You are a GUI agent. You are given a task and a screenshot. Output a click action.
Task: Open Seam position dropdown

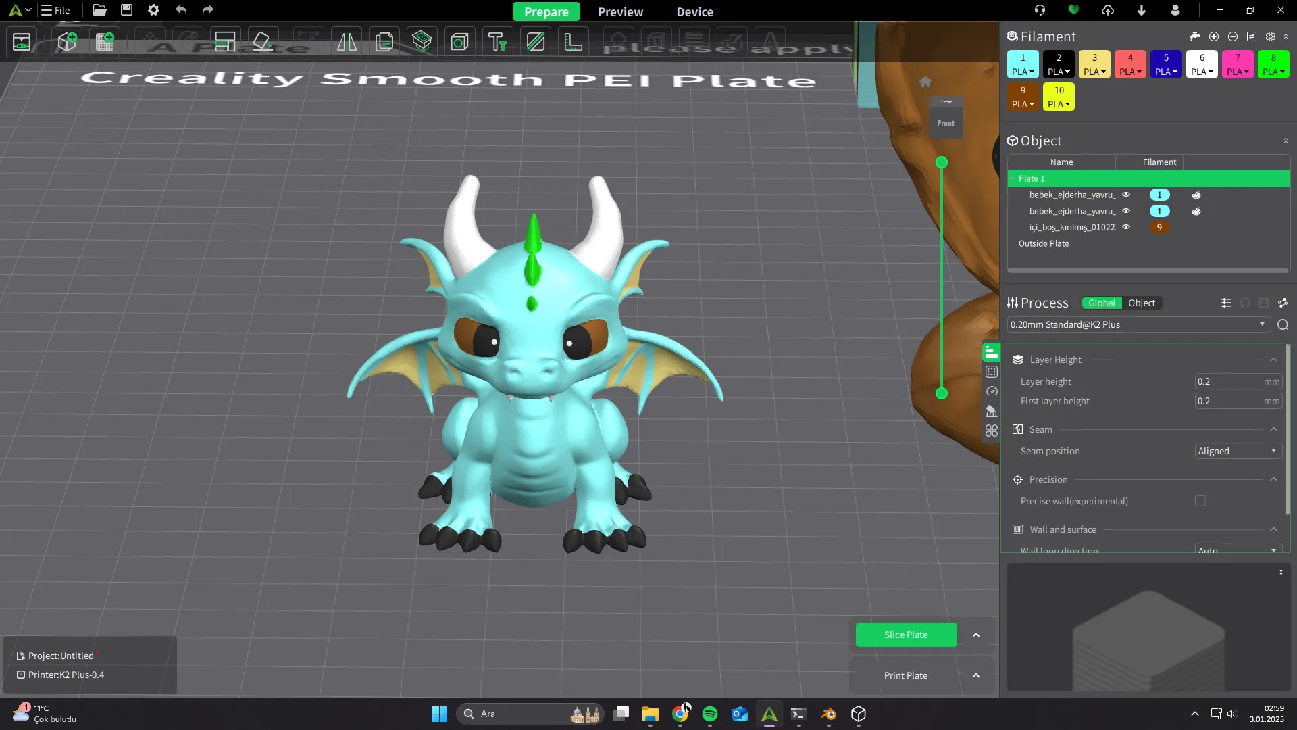[x=1238, y=452]
